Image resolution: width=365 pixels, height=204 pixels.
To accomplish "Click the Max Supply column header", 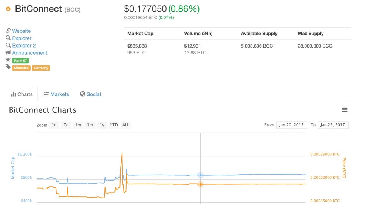I will [311, 34].
